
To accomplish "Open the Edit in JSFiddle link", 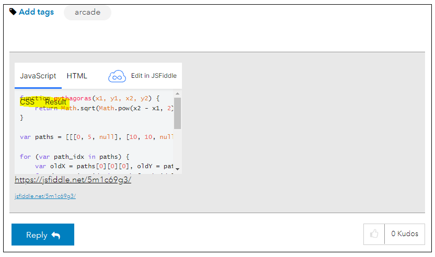I will tap(154, 76).
